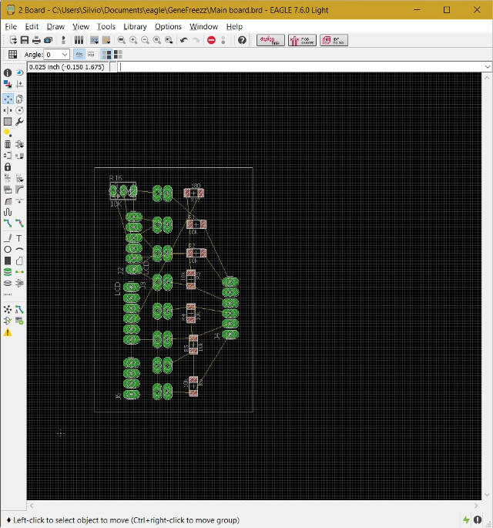This screenshot has width=493, height=528.
Task: Select the Hole tool
Action: [8, 283]
